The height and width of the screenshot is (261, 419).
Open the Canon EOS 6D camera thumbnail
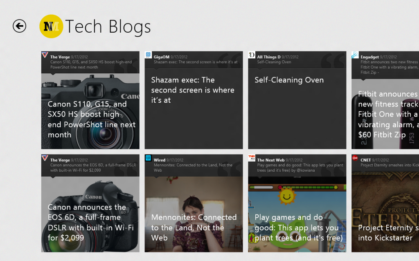90,214
